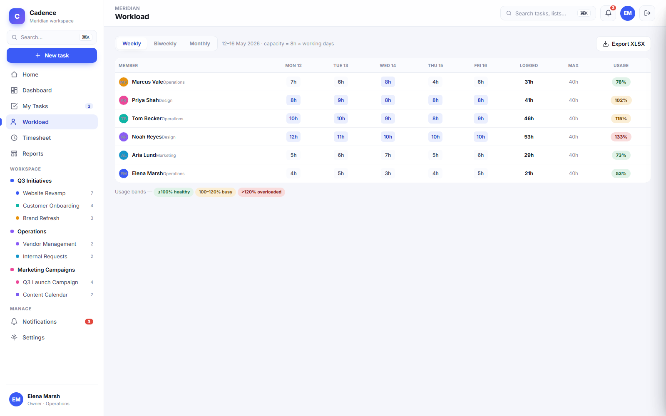
Task: Click Noah Reyes's 133% usage badge
Action: [x=621, y=137]
